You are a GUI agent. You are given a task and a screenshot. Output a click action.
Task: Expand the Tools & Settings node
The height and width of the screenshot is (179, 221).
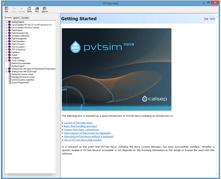coord(6,60)
